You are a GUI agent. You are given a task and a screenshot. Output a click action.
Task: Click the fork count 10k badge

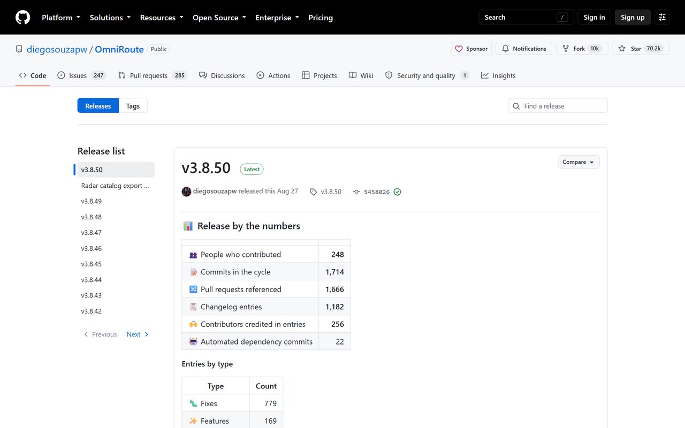click(x=595, y=49)
